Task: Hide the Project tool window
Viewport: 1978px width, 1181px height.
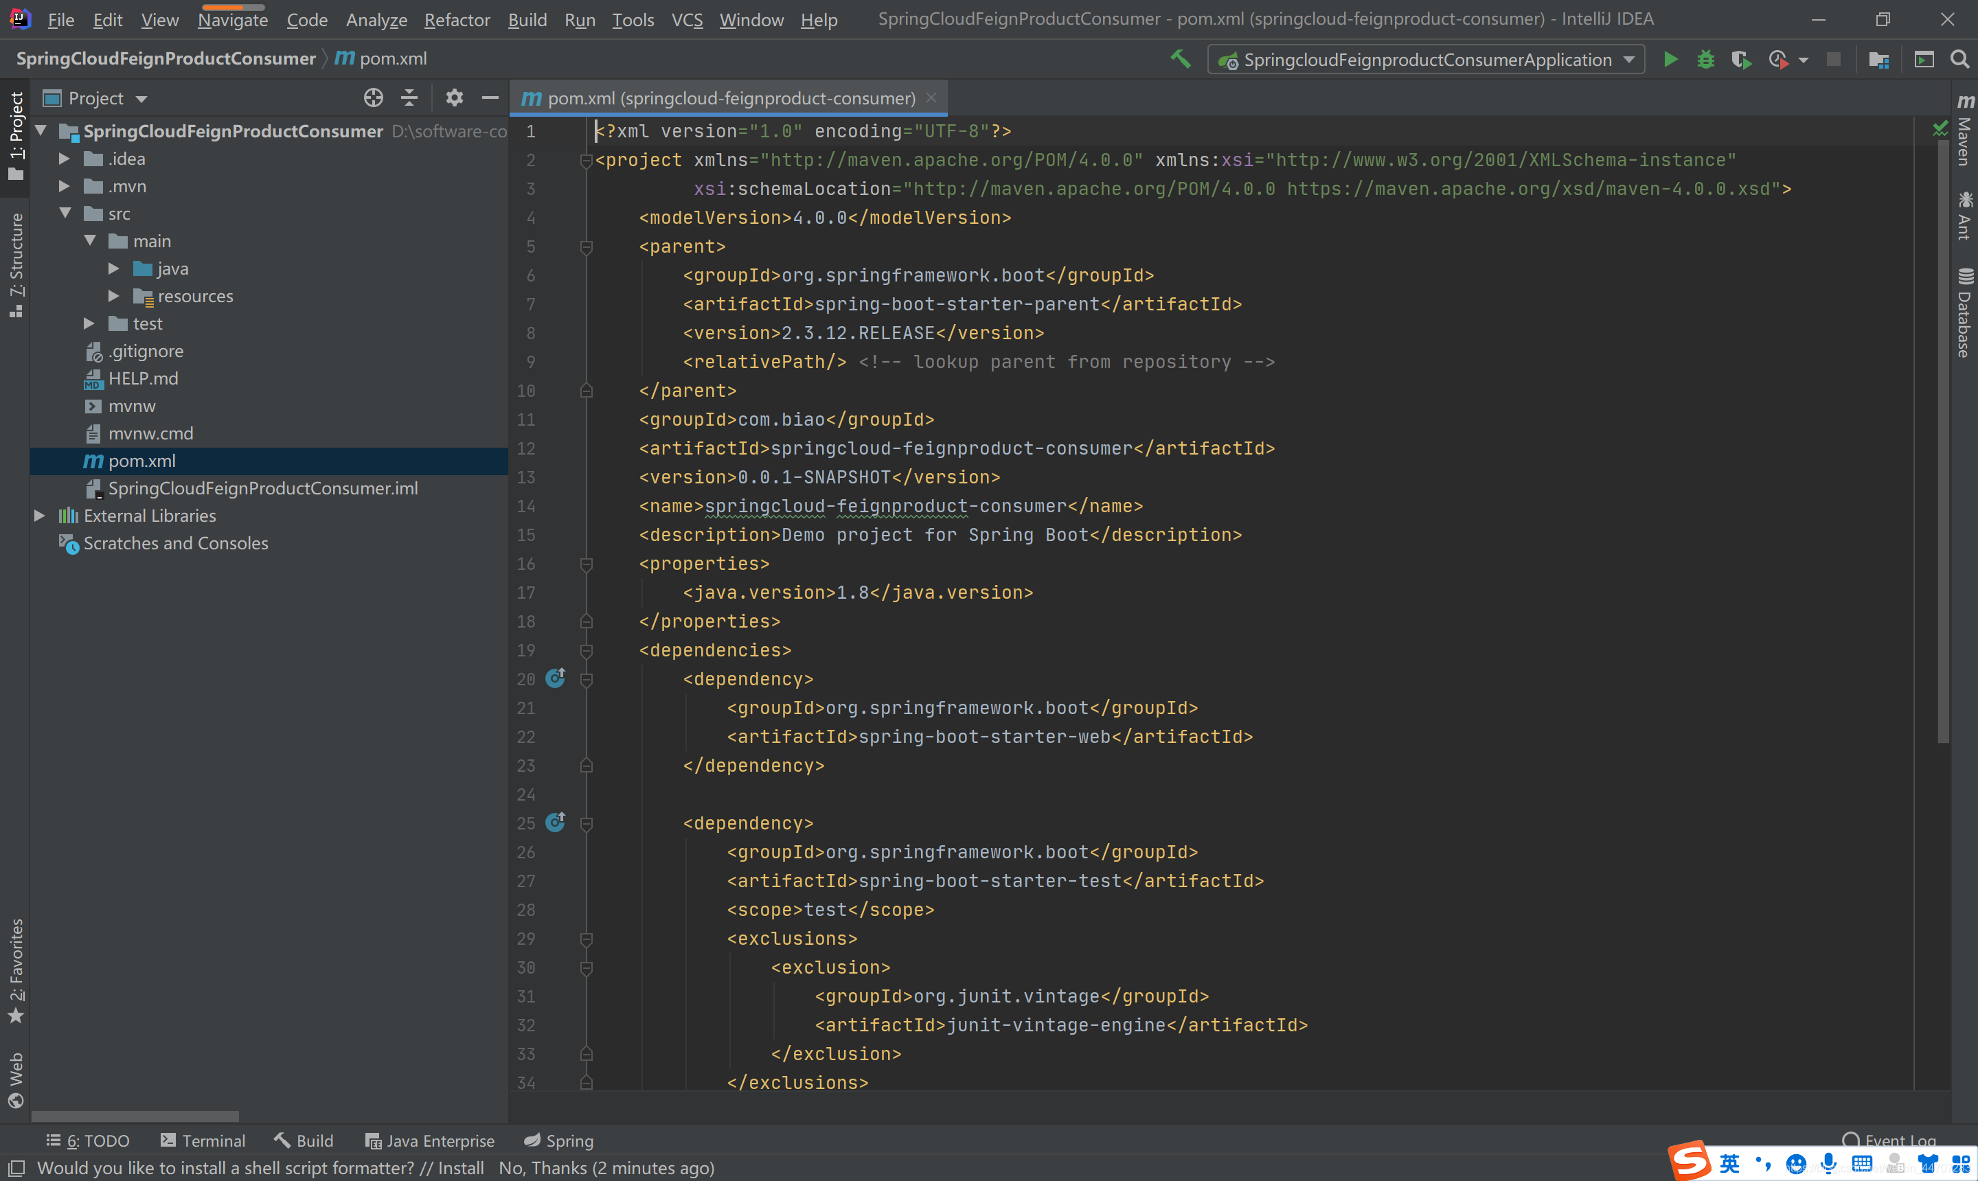Action: tap(490, 98)
